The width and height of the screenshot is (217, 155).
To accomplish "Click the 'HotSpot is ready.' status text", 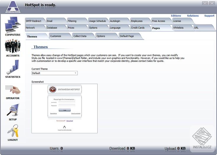I will (41, 5).
